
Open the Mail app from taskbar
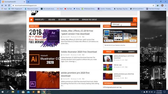(x=28, y=92)
